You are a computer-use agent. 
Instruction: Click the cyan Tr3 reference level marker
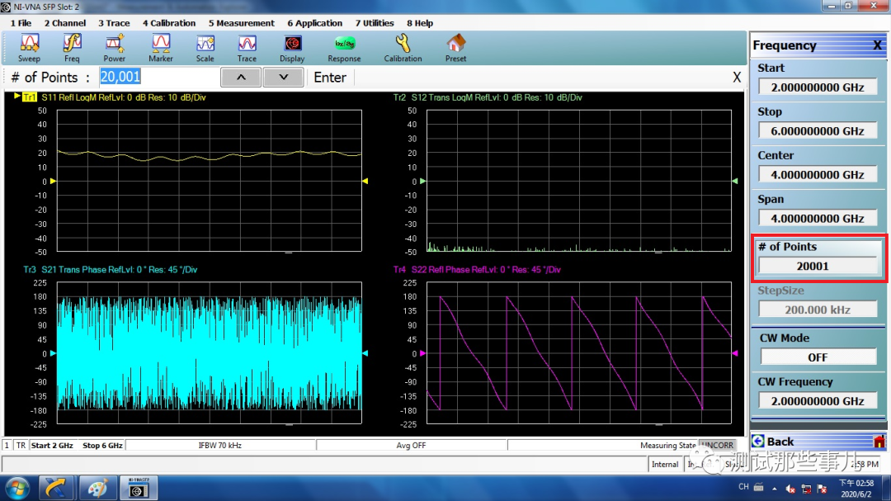(x=53, y=353)
